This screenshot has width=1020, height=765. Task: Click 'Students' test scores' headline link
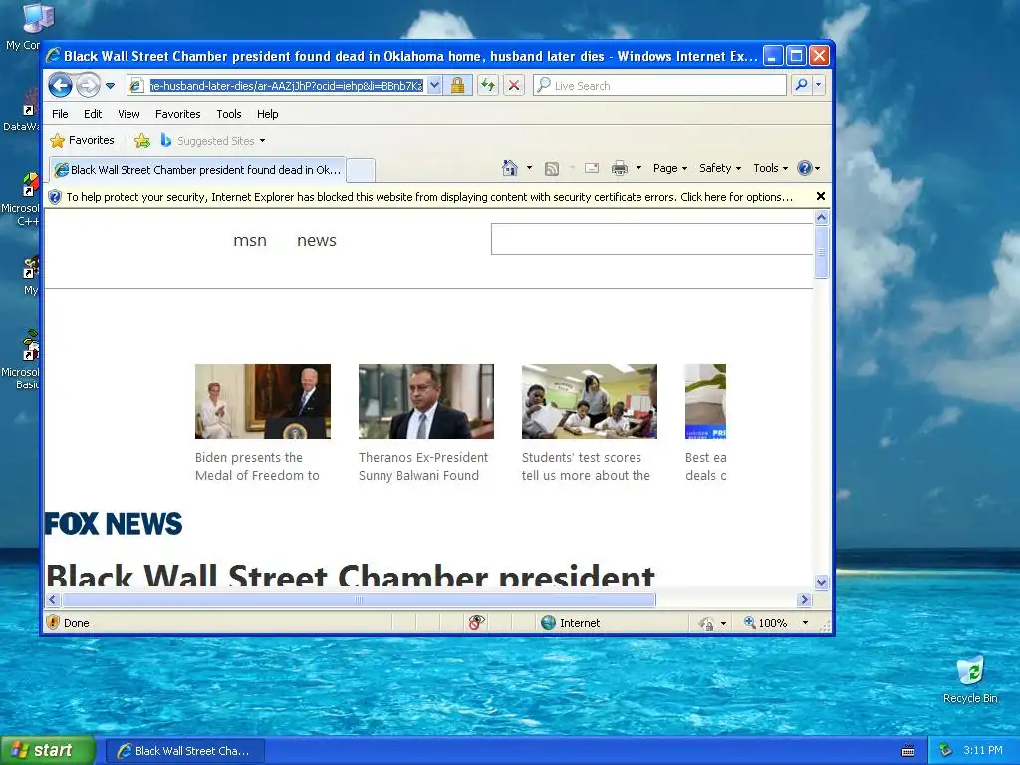tap(586, 466)
